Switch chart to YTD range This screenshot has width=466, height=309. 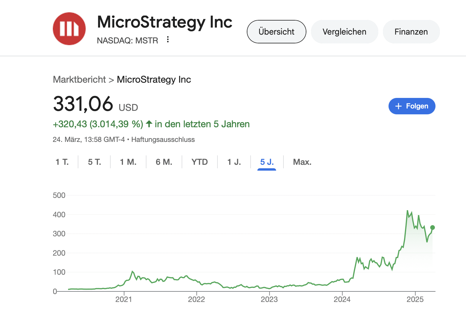click(200, 162)
